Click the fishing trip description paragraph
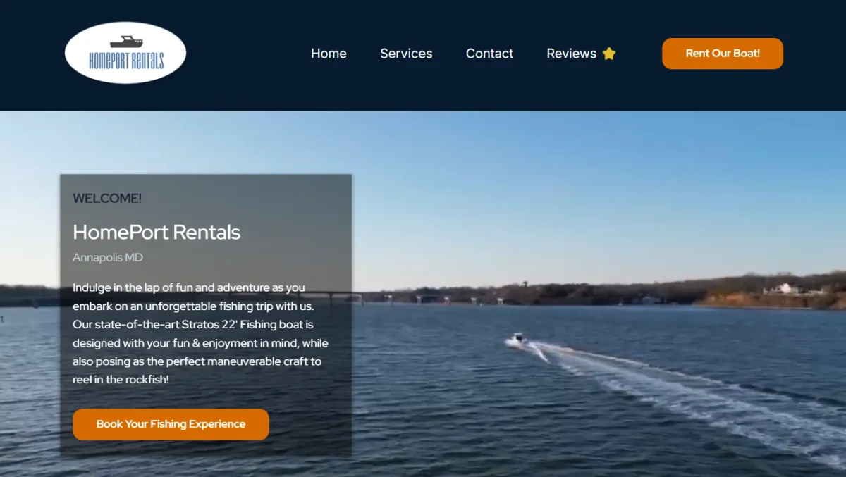The height and width of the screenshot is (477, 846). 200,333
